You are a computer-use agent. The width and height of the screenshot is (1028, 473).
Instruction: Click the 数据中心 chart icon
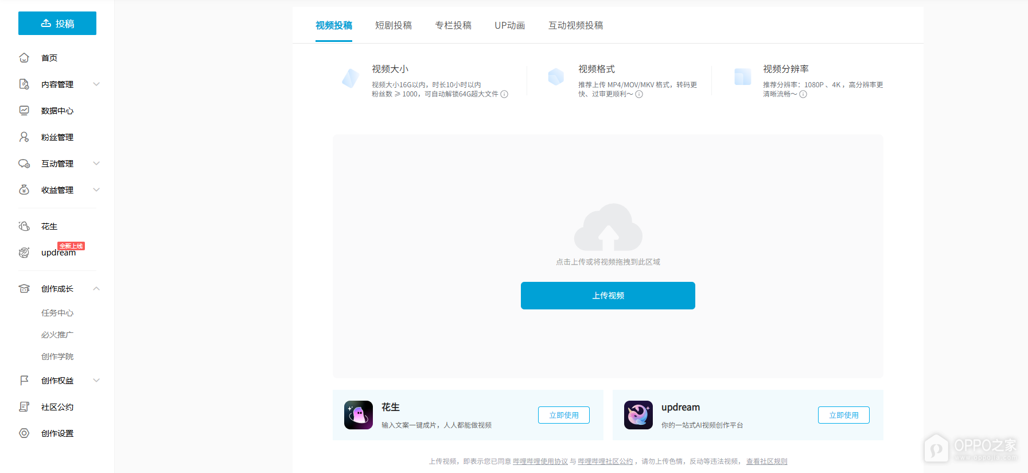[24, 110]
